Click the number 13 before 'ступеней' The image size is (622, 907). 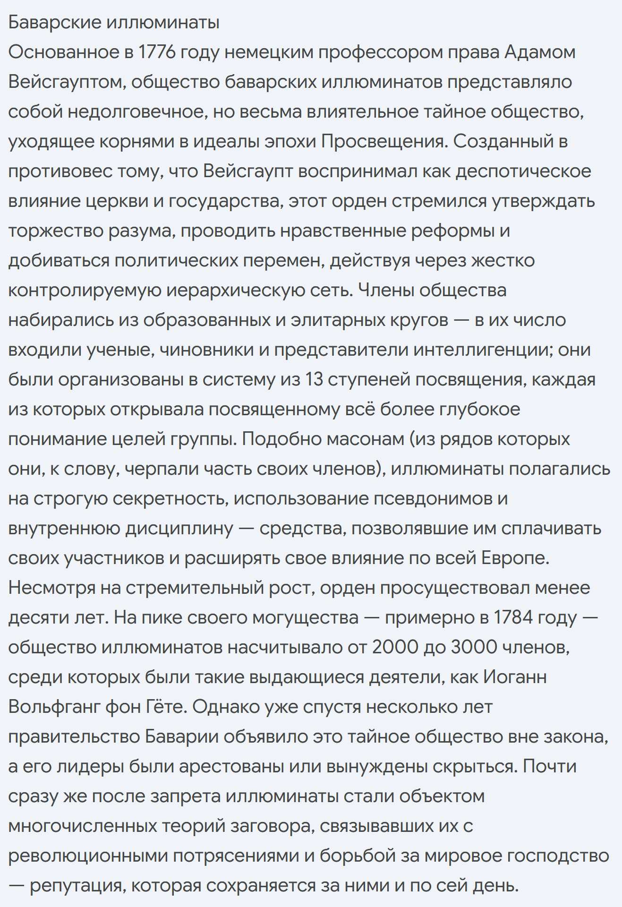(x=315, y=379)
